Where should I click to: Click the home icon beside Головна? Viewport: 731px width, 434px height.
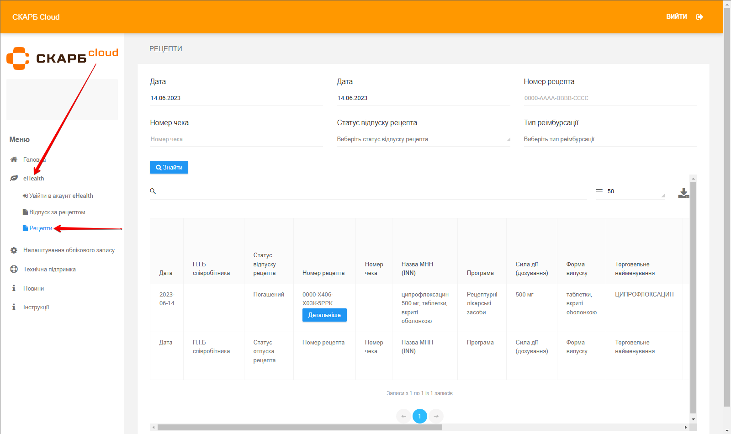[14, 159]
